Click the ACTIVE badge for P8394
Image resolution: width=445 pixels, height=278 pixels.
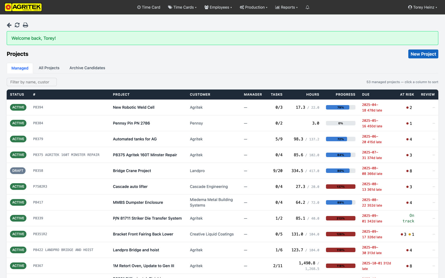pyautogui.click(x=18, y=107)
